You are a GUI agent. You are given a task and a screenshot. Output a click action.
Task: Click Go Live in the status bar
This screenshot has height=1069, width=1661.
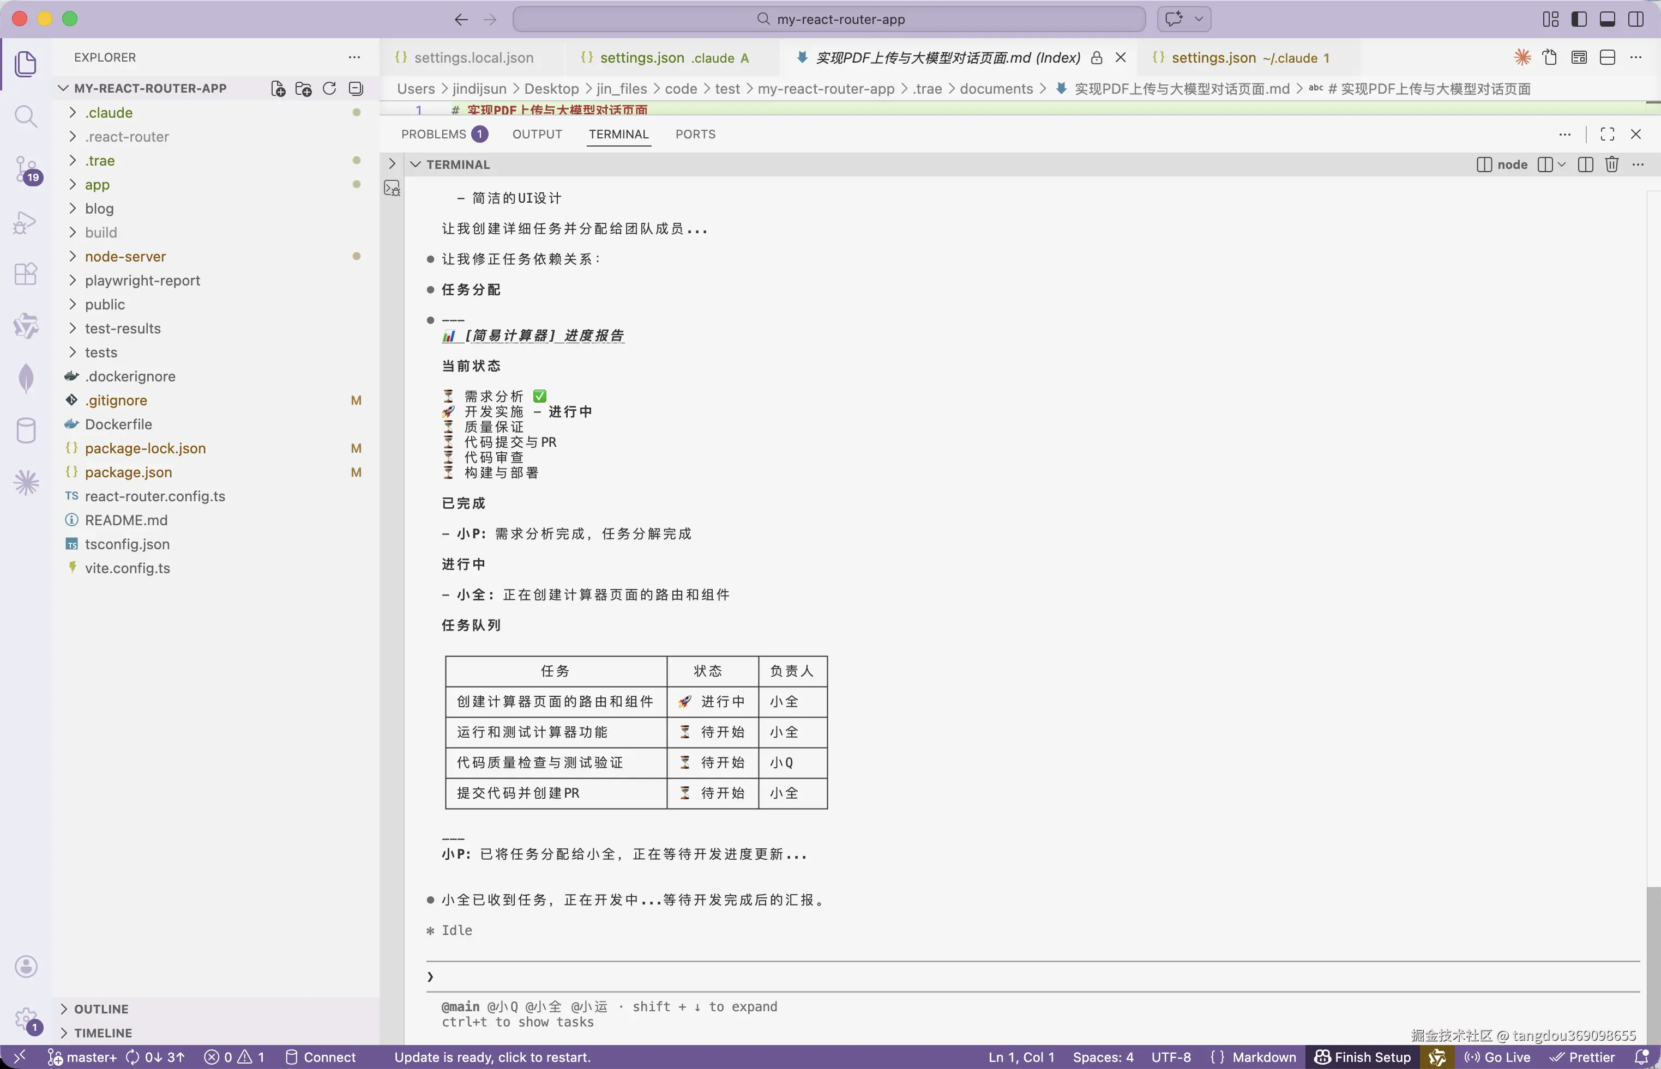point(1498,1056)
